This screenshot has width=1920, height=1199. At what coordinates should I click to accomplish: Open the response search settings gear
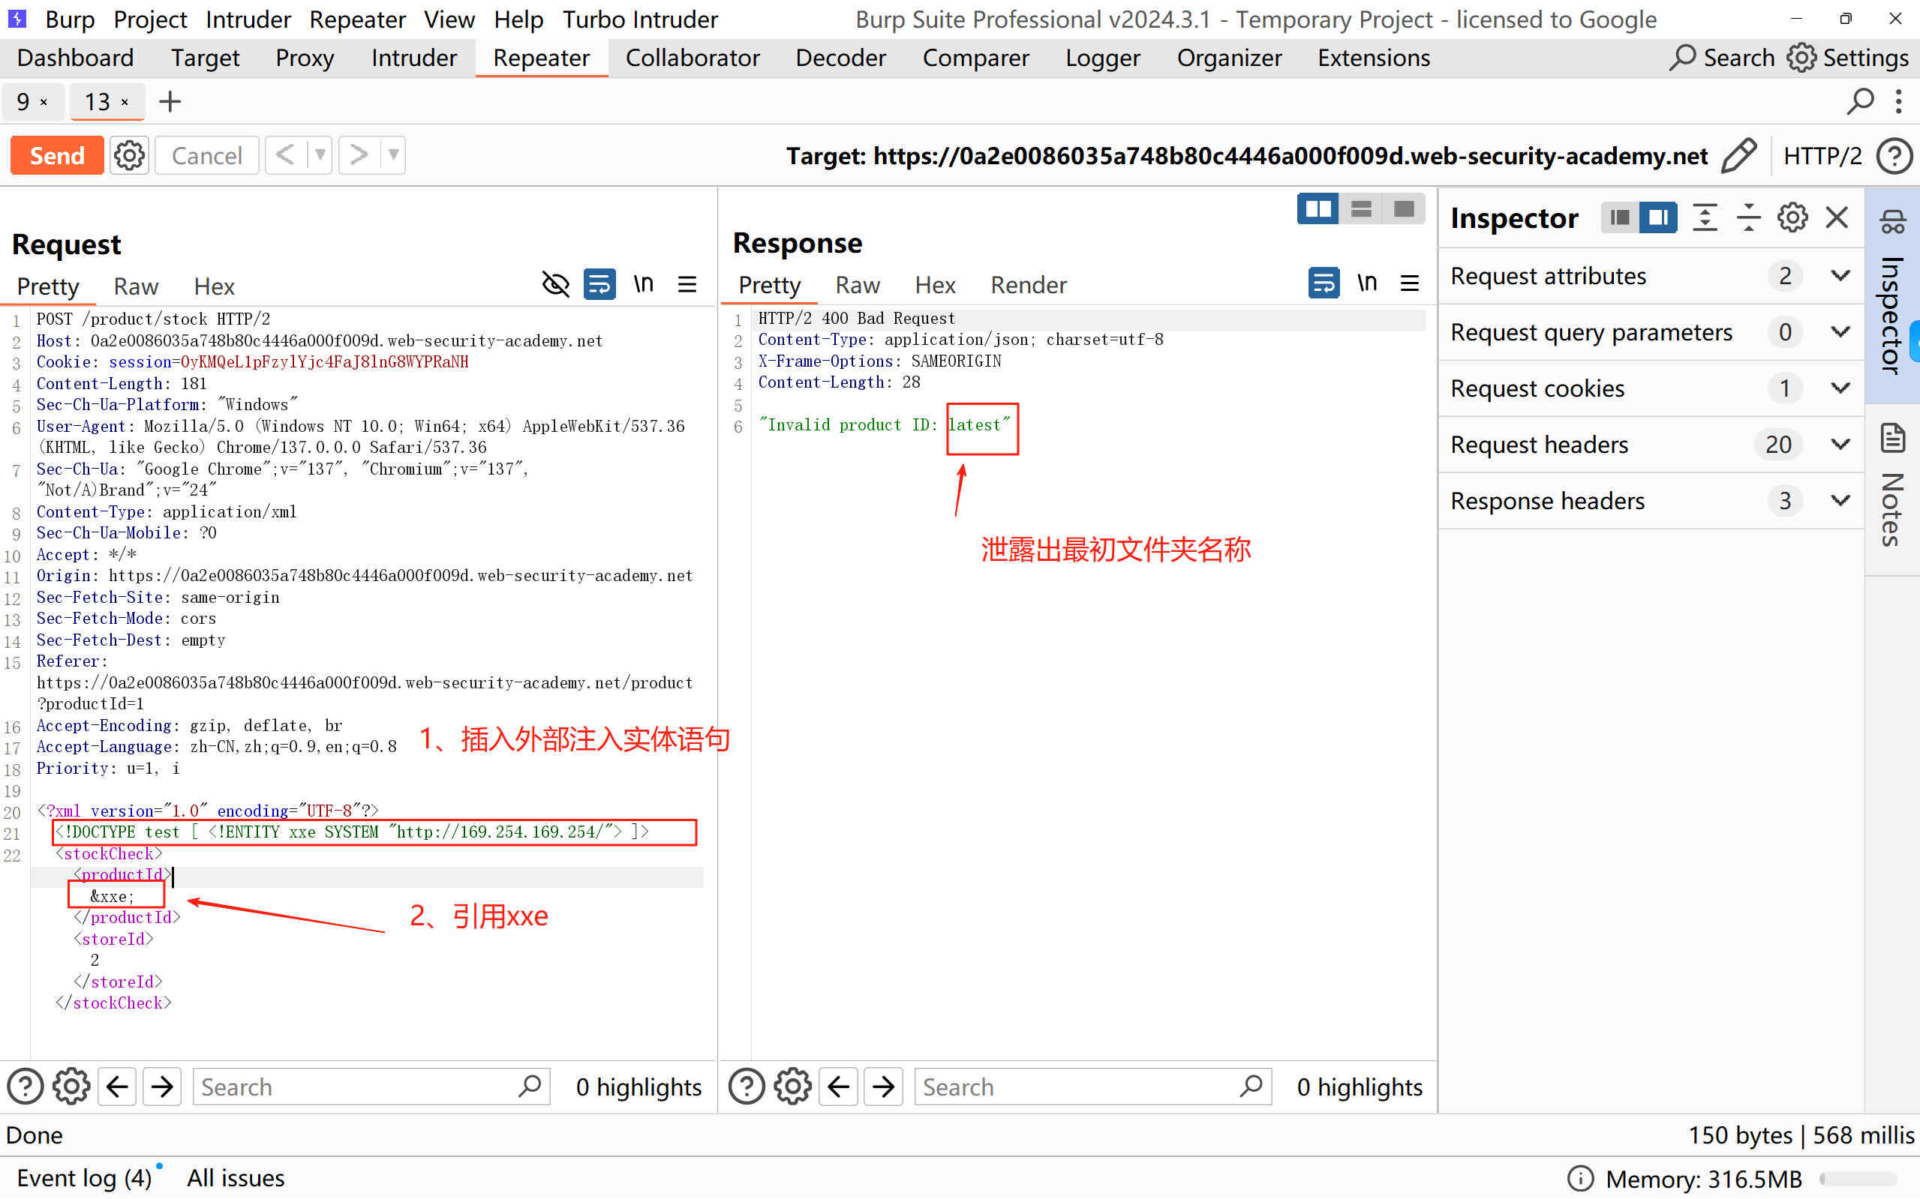792,1087
